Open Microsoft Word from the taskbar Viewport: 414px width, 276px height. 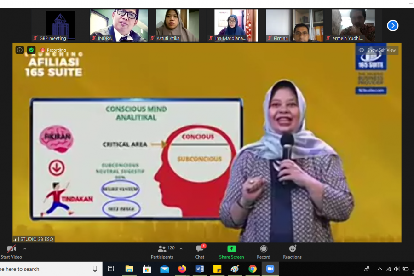pyautogui.click(x=200, y=269)
